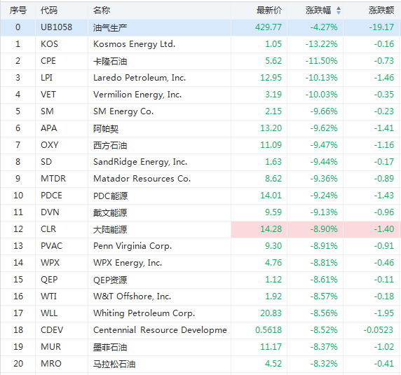Select ticker code WTI
Viewport: 401px width, 375px height.
point(48,296)
